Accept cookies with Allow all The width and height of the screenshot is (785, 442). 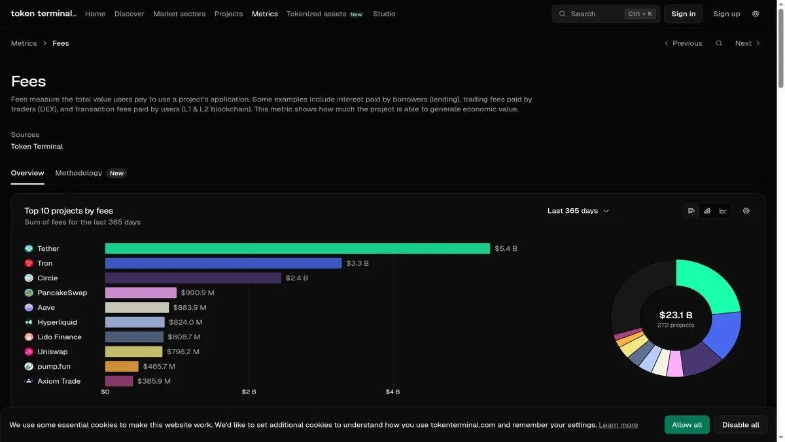(687, 425)
